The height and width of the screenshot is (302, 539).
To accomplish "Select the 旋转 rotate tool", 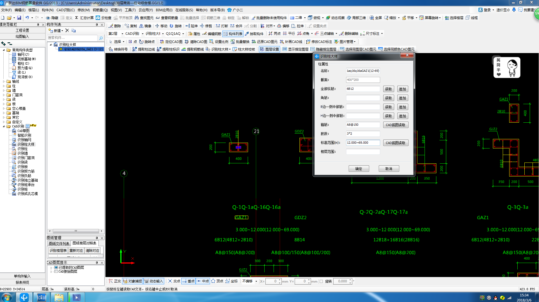I will 176,26.
